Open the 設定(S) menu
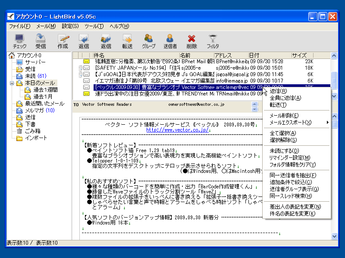Image resolution: width=345 pixels, height=258 pixels. point(70,26)
